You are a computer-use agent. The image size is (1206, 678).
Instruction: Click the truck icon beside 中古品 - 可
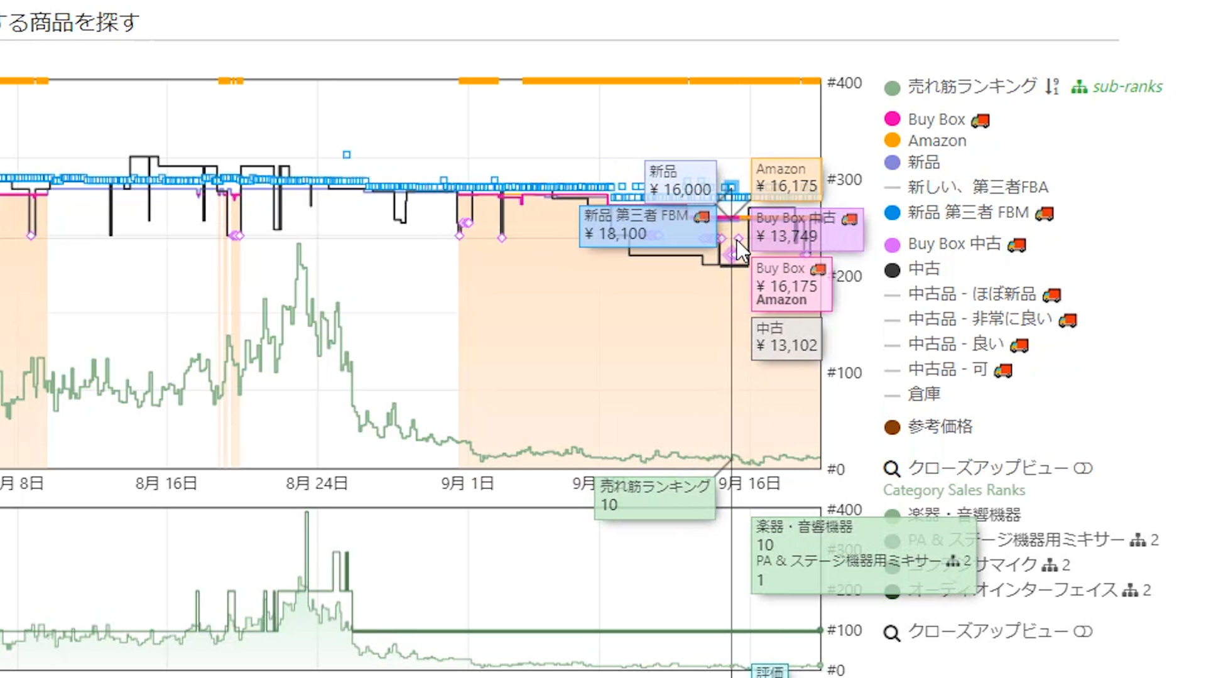point(1003,370)
